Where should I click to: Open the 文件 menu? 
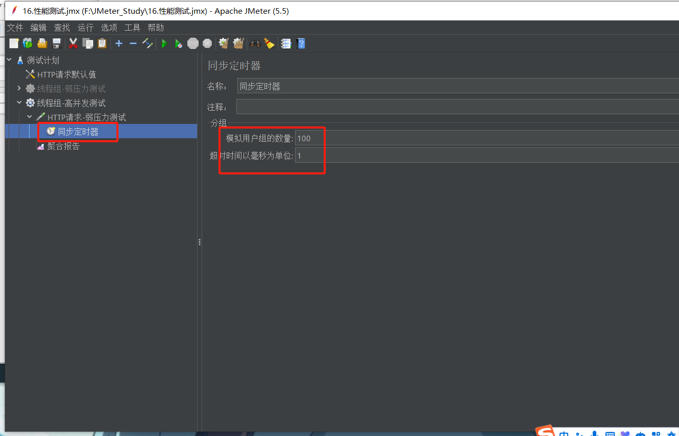pyautogui.click(x=15, y=28)
